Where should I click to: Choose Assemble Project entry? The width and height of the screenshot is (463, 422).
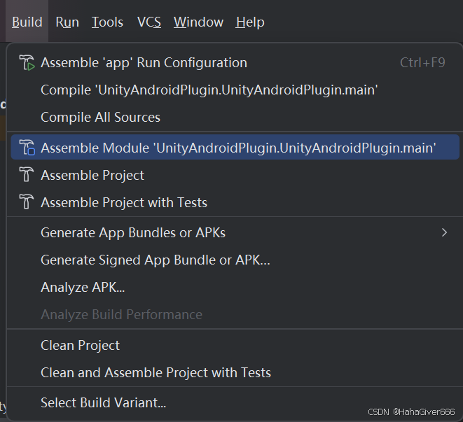tap(235, 175)
